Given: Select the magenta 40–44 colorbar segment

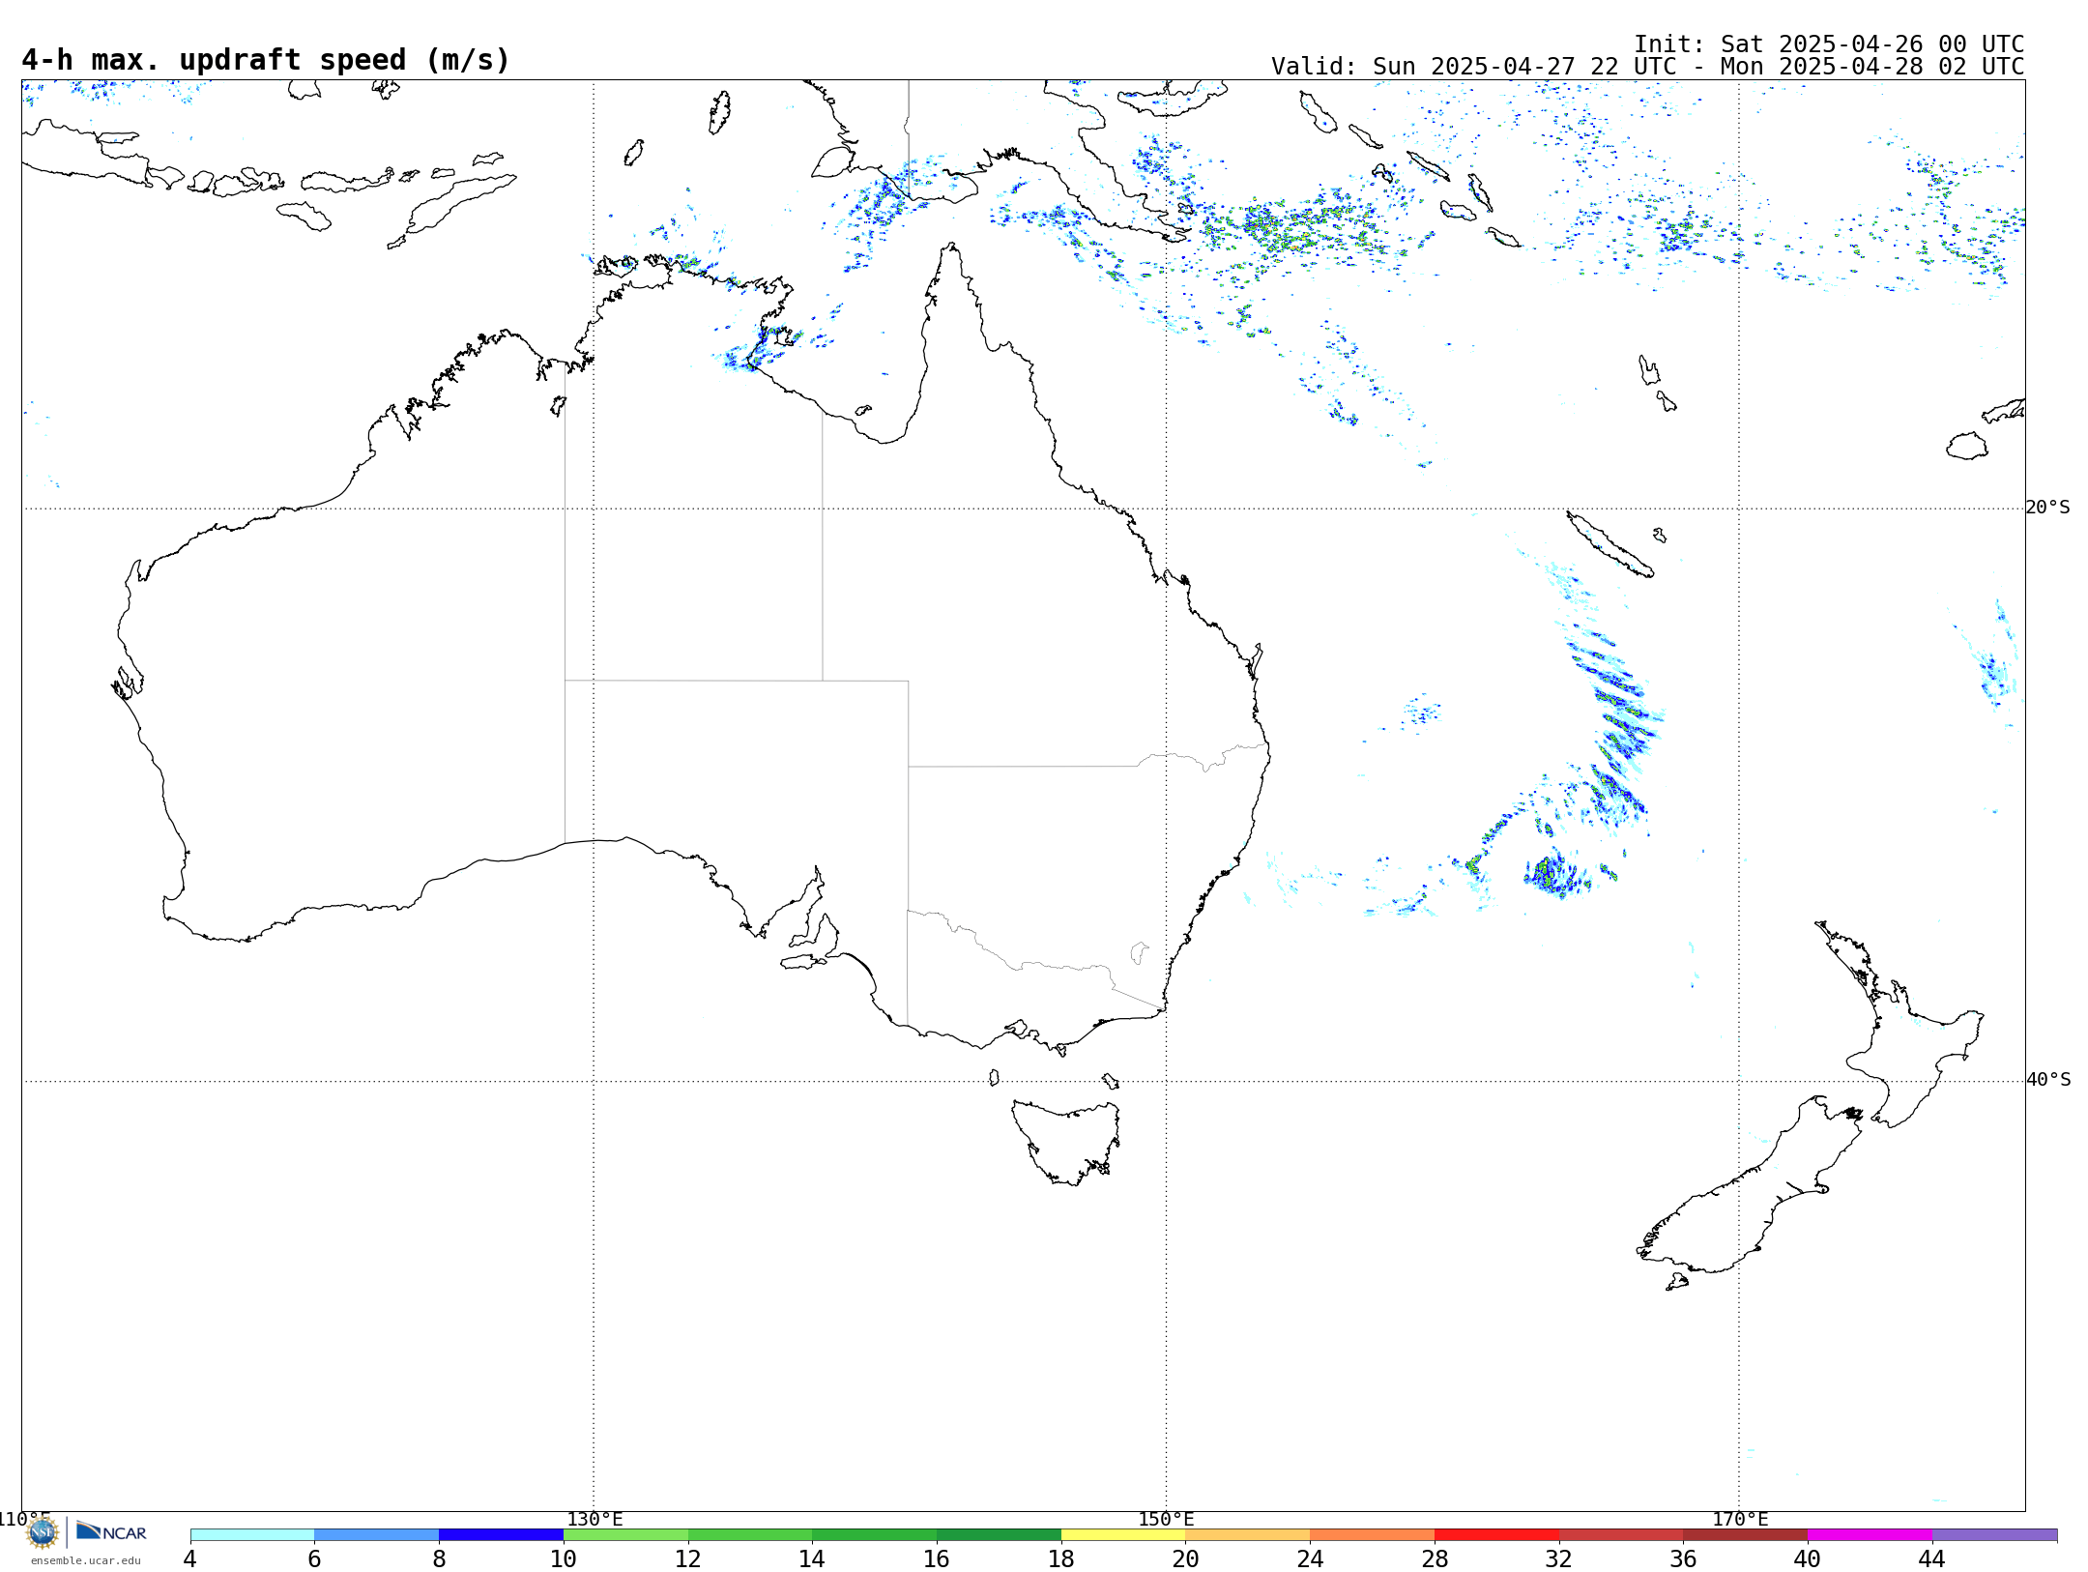Looking at the screenshot, I should (x=1870, y=1535).
